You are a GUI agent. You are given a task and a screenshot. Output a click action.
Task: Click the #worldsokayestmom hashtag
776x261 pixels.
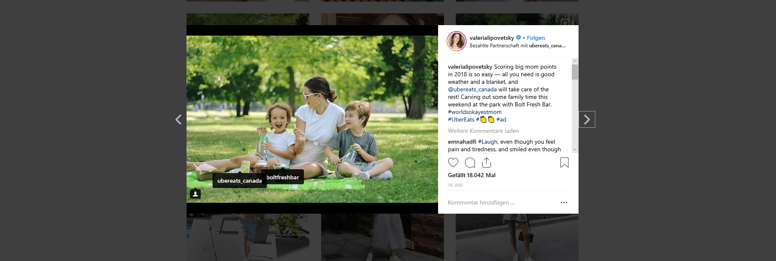(475, 112)
